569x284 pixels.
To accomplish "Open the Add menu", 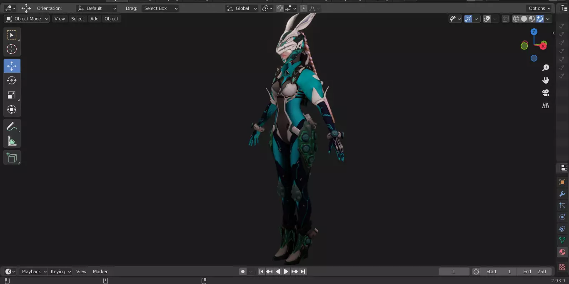I will coord(95,19).
